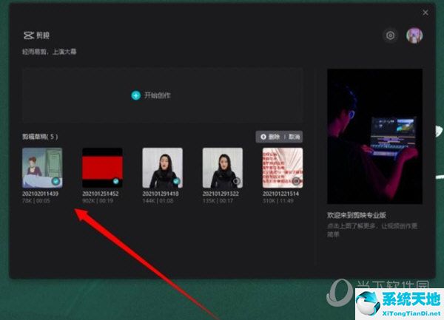The width and height of the screenshot is (444, 320).
Task: Open red-black draft thumbnail 202101251452
Action: click(x=101, y=167)
